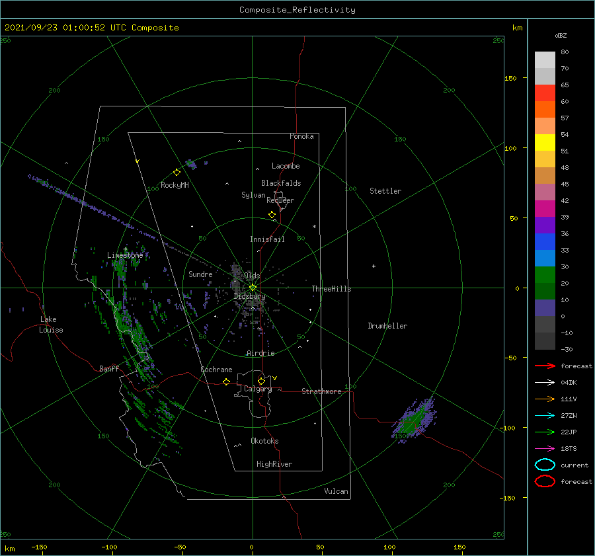This screenshot has height=556, width=595.
Task: Click the yellow v marker in Calgary
Action: coord(275,378)
